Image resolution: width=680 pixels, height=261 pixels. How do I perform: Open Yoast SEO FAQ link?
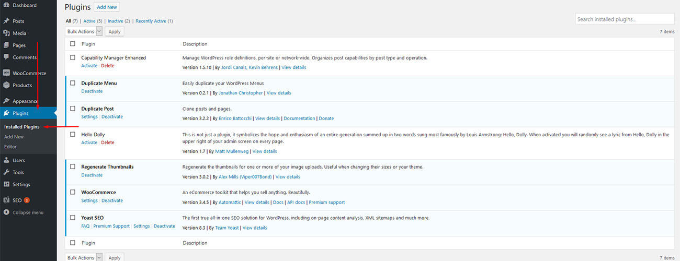pyautogui.click(x=85, y=226)
